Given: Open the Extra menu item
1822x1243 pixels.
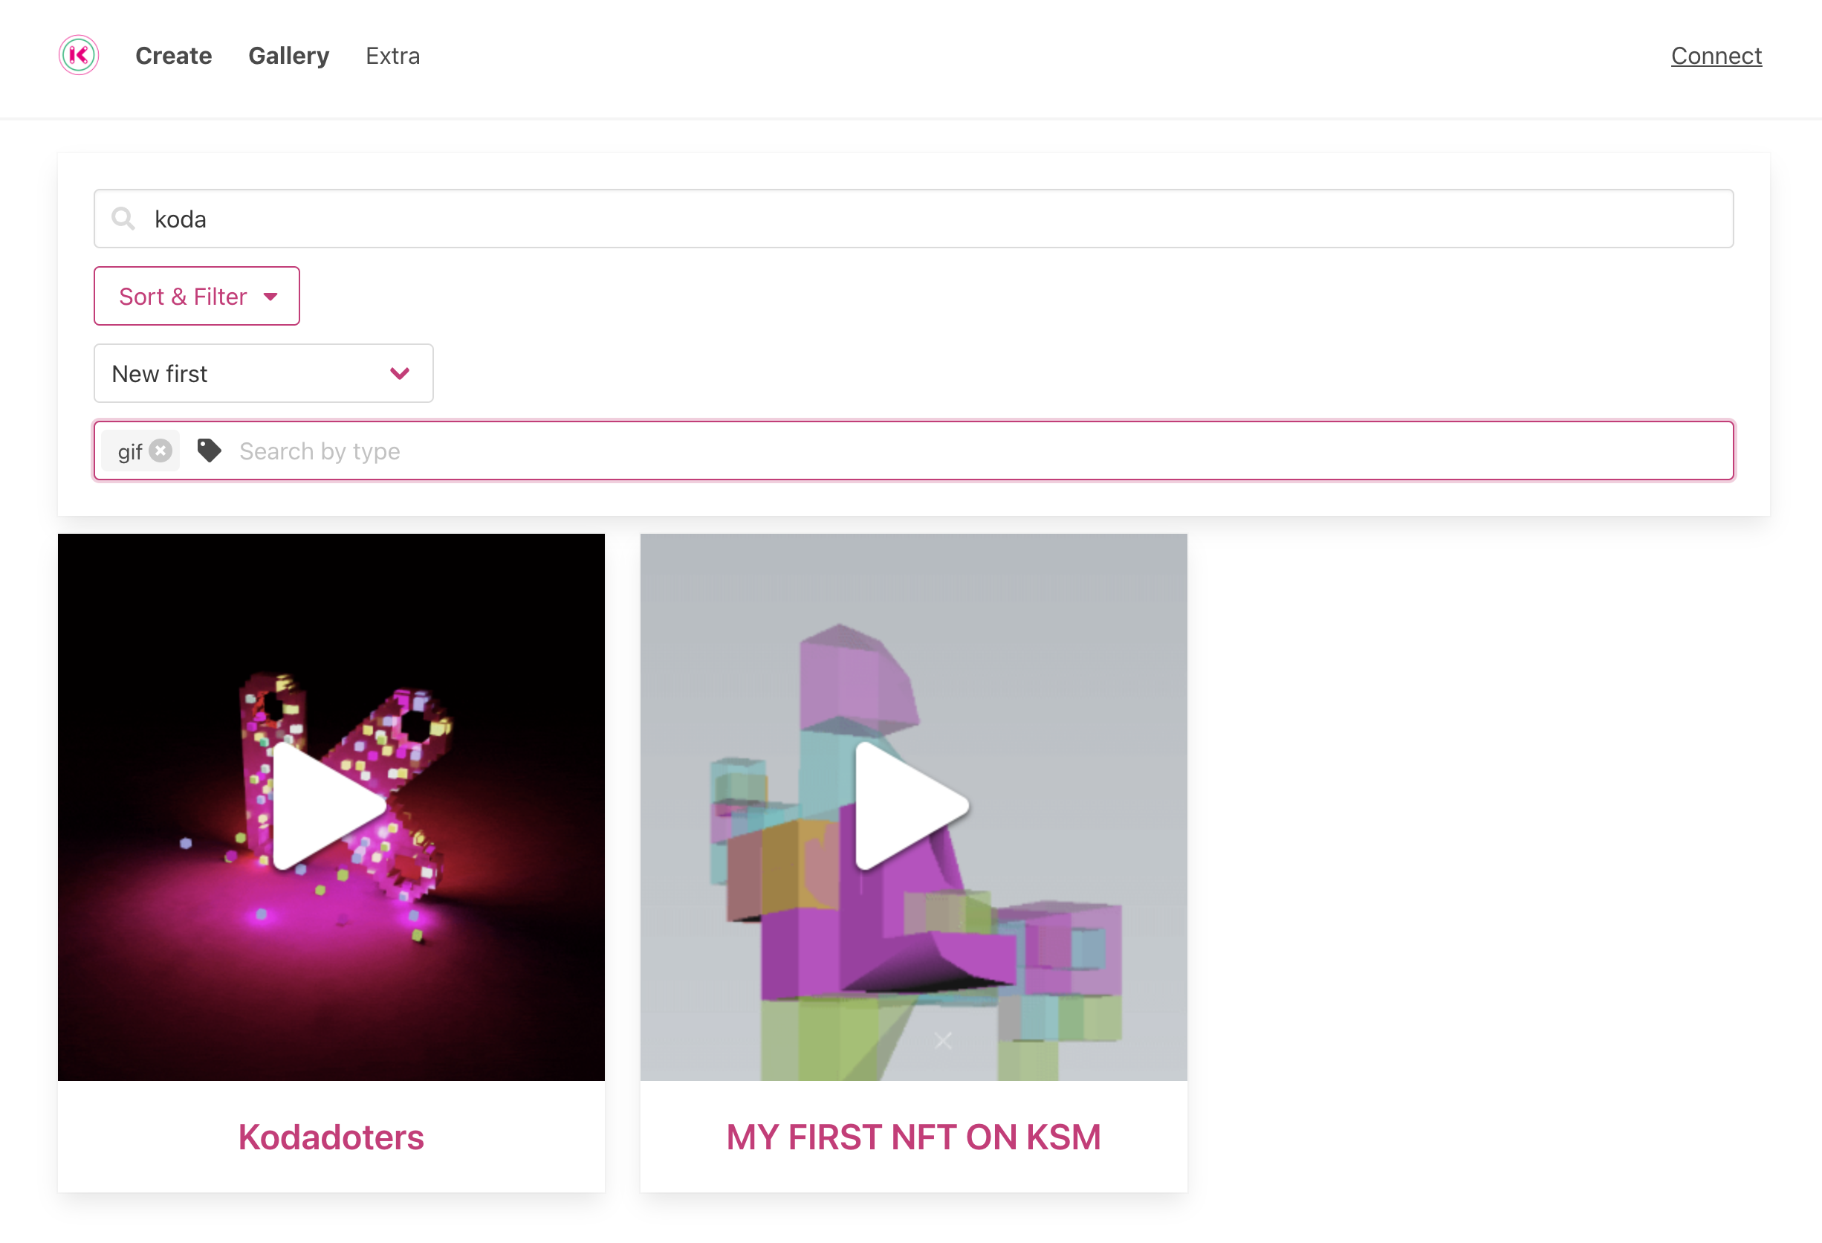Looking at the screenshot, I should point(393,56).
